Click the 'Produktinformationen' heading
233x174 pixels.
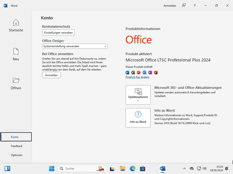click(143, 29)
